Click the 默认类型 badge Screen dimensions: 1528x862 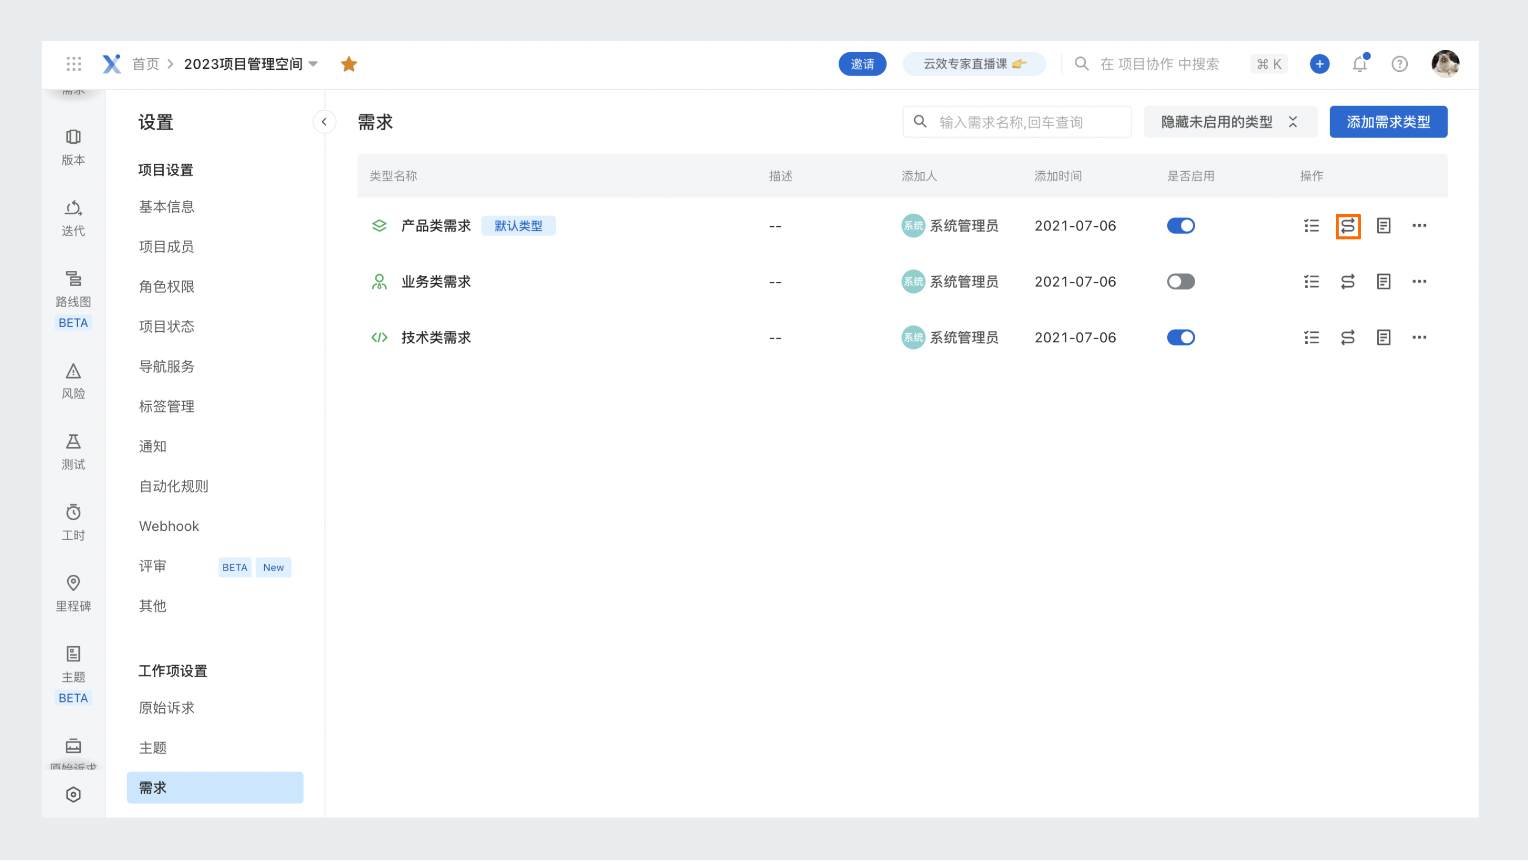pyautogui.click(x=518, y=226)
